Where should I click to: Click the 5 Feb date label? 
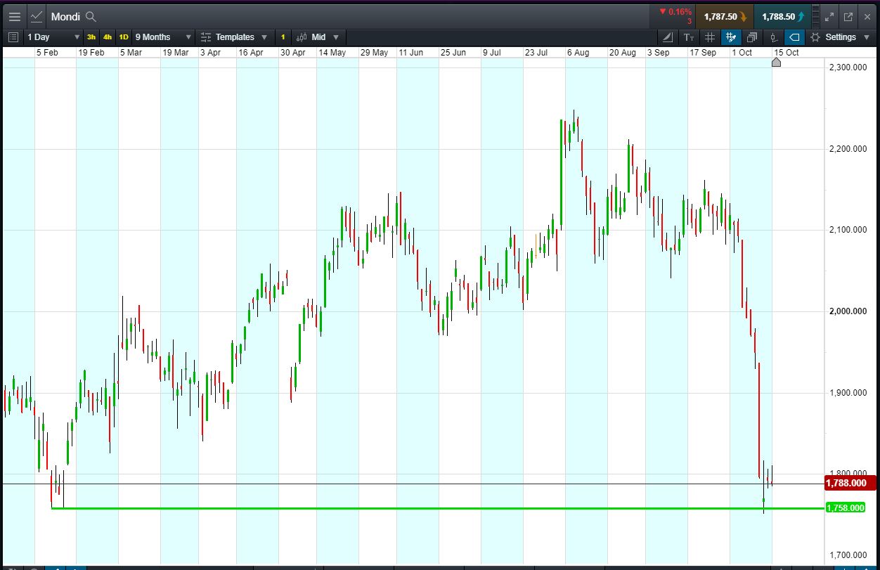click(47, 53)
